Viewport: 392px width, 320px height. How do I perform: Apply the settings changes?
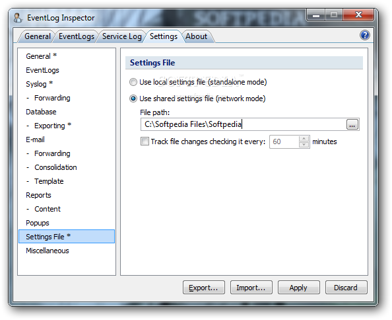(299, 288)
